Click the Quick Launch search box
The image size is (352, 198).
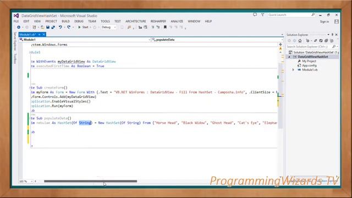[291, 15]
